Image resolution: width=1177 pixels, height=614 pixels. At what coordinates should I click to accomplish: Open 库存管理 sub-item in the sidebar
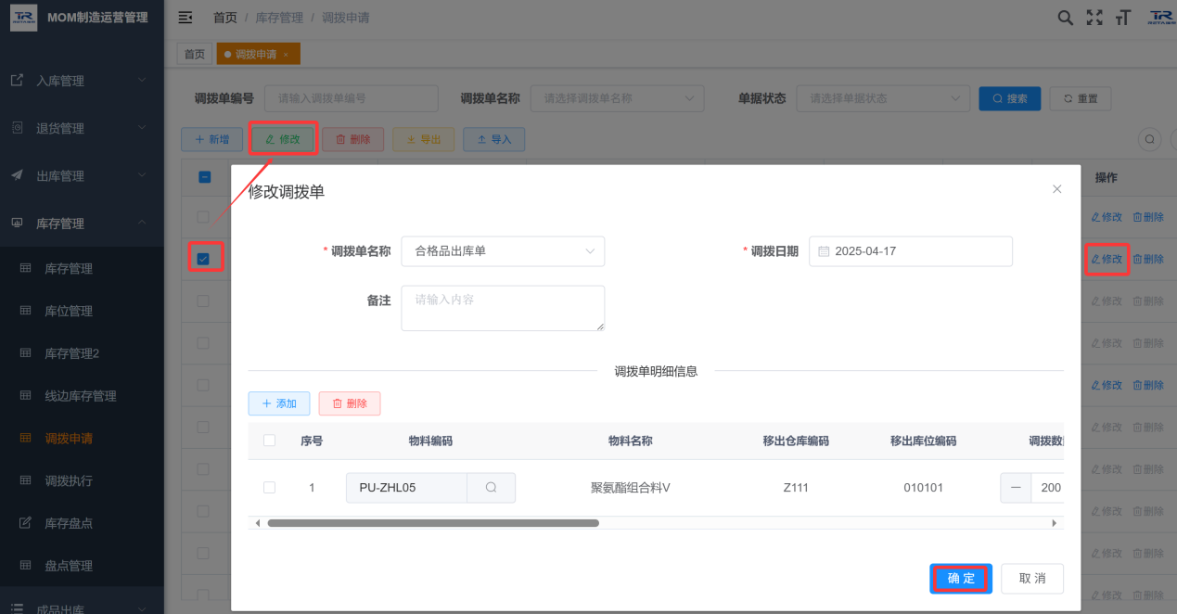pos(69,269)
